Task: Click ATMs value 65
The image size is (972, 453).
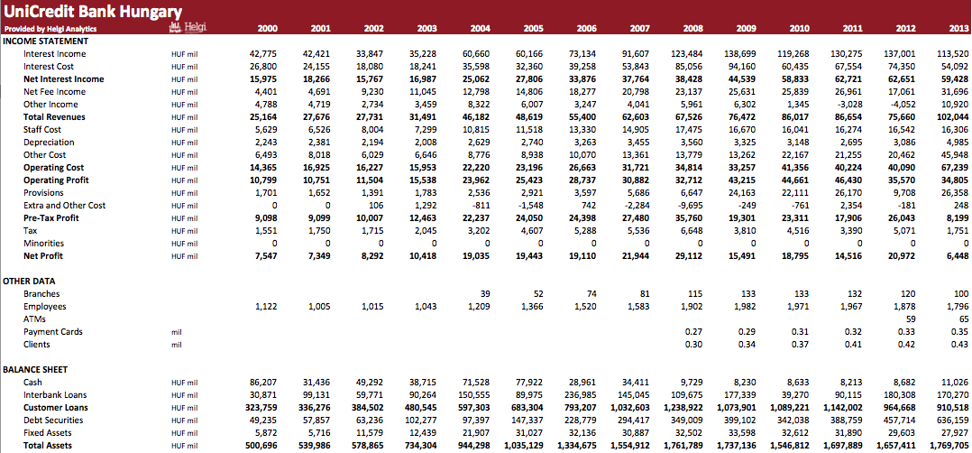Action: [963, 319]
